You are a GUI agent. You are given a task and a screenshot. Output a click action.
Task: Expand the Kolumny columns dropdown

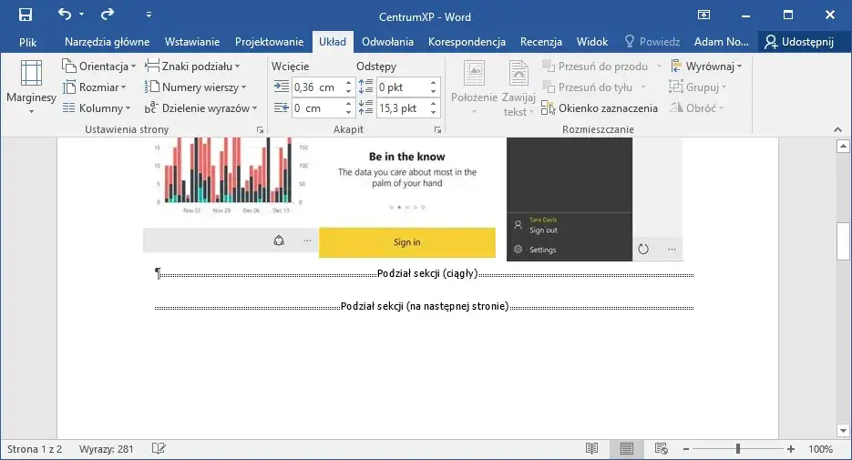coord(95,108)
